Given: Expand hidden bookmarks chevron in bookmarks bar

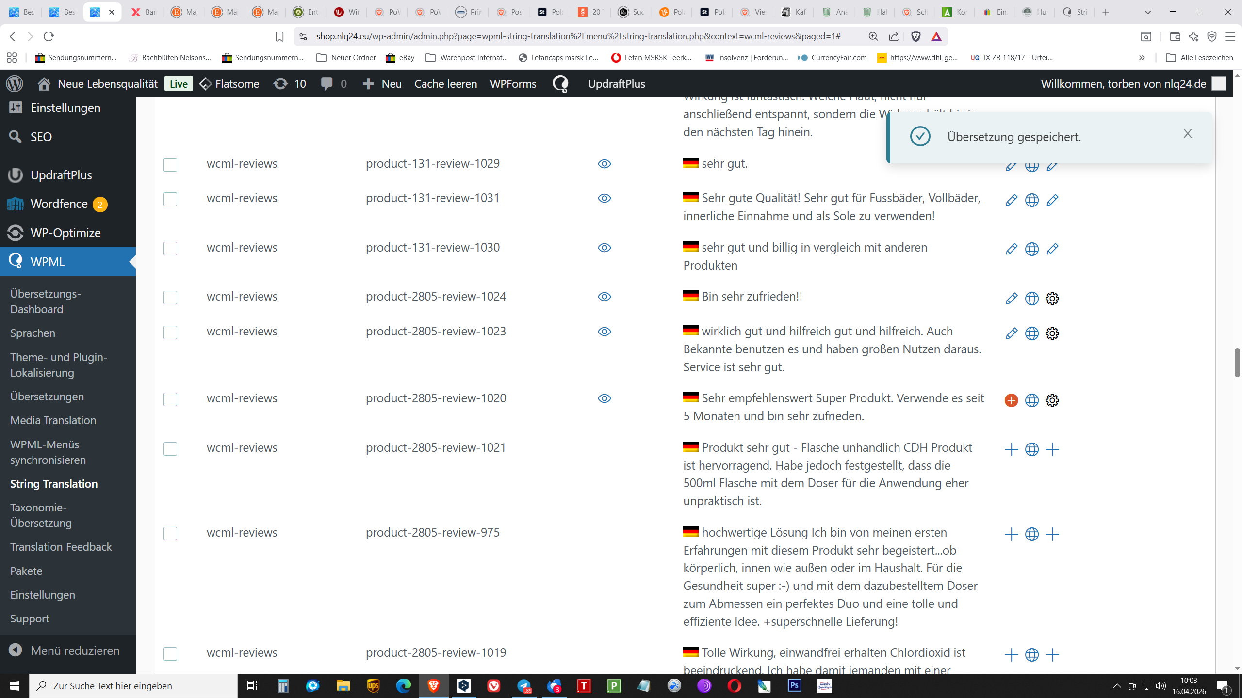Looking at the screenshot, I should [1142, 58].
